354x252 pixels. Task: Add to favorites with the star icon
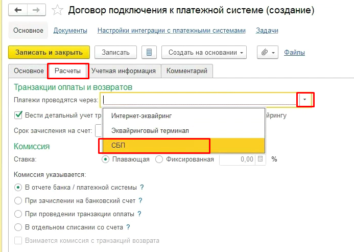coord(57,10)
